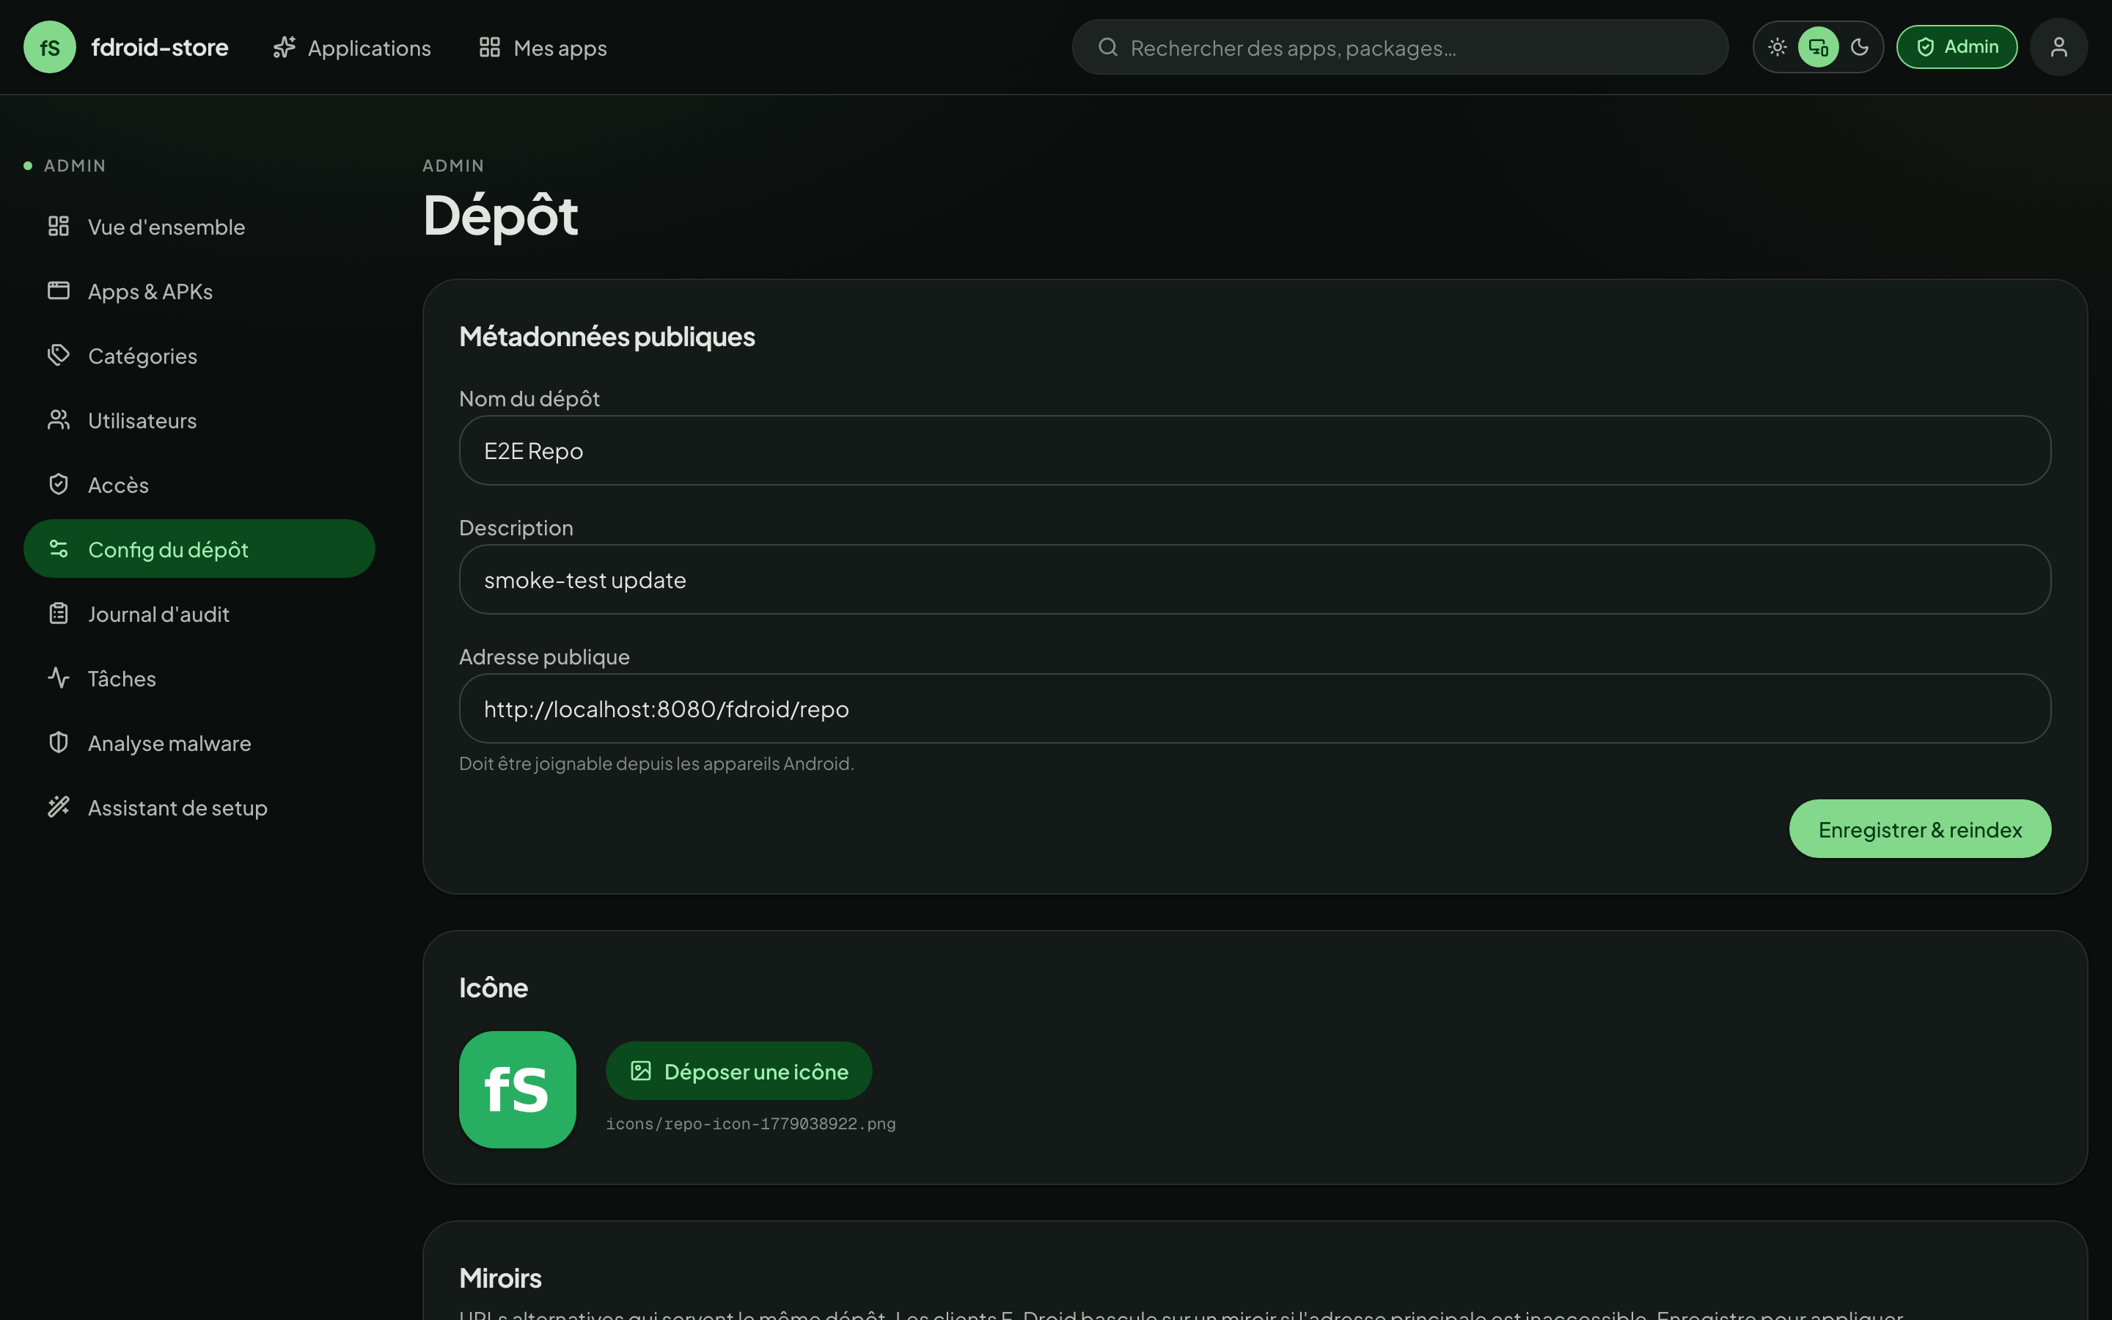Select Config du dépôt in sidebar
2112x1320 pixels.
(199, 549)
